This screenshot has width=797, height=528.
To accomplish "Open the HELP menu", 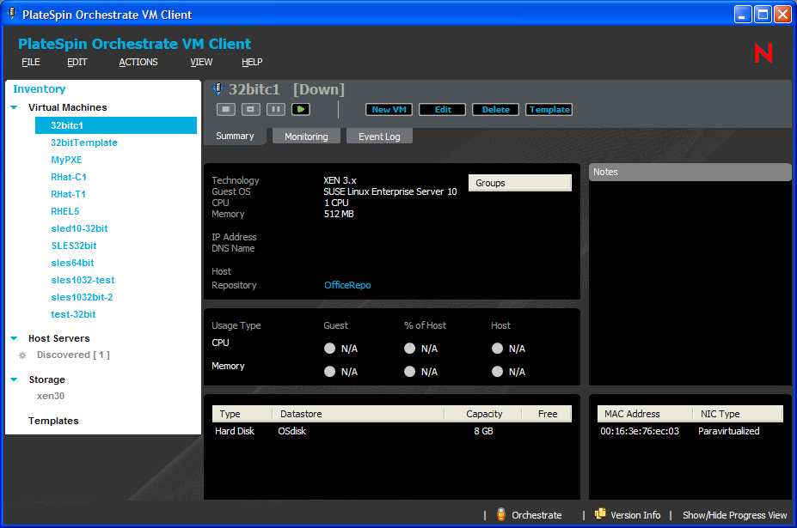I will tap(252, 62).
